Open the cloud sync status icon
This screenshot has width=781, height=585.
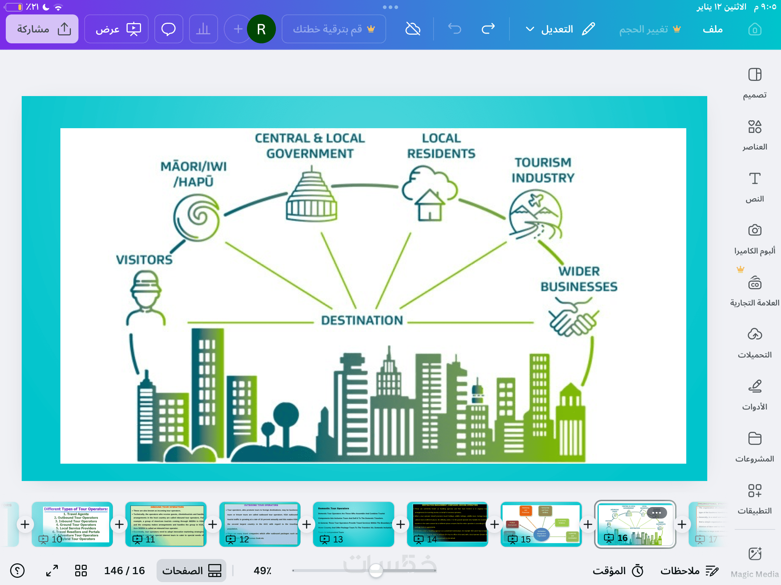pos(413,29)
